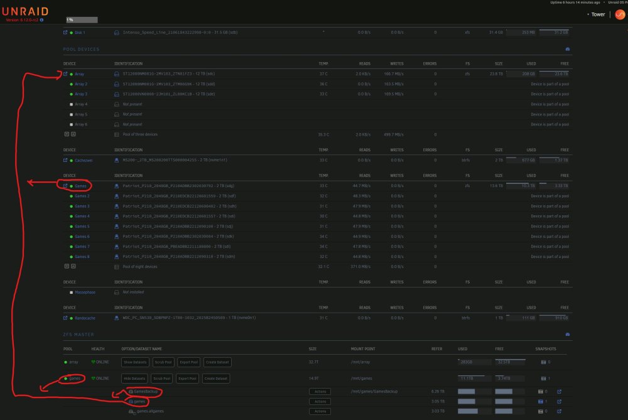This screenshot has height=420, width=628.
Task: Open the Massephase device link
Action: pos(85,293)
